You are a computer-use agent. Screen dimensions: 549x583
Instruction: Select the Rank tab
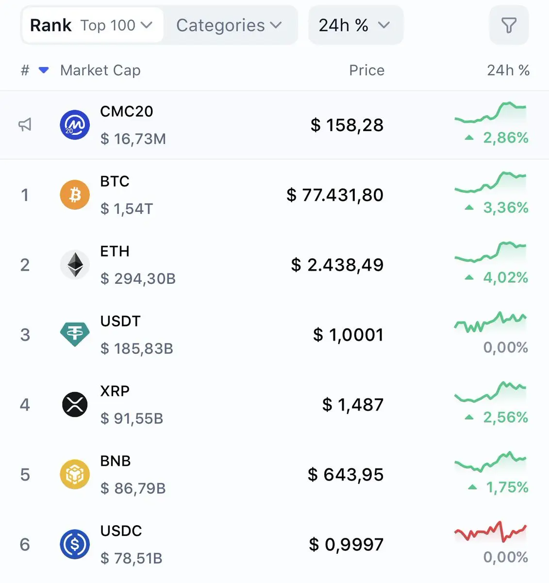(x=50, y=25)
